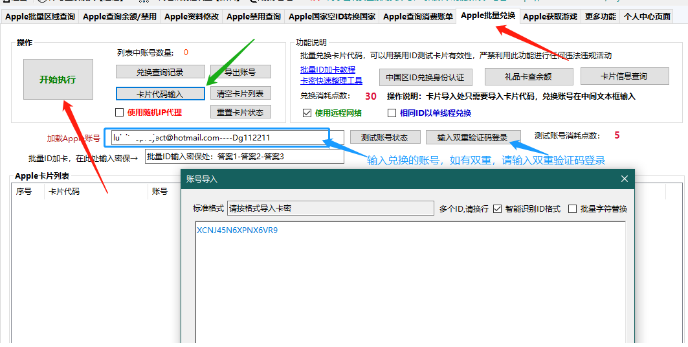Click the 标准格式 text field
The height and width of the screenshot is (347, 688).
330,208
